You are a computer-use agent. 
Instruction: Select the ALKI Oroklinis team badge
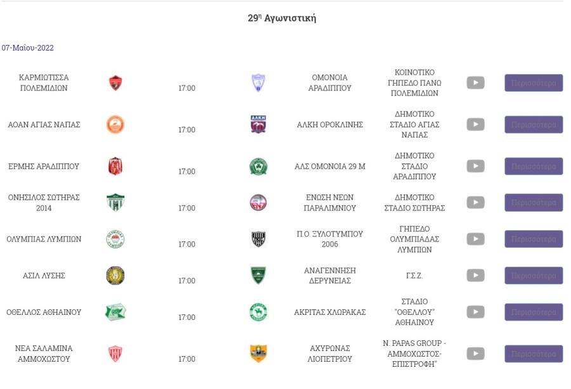pos(259,124)
